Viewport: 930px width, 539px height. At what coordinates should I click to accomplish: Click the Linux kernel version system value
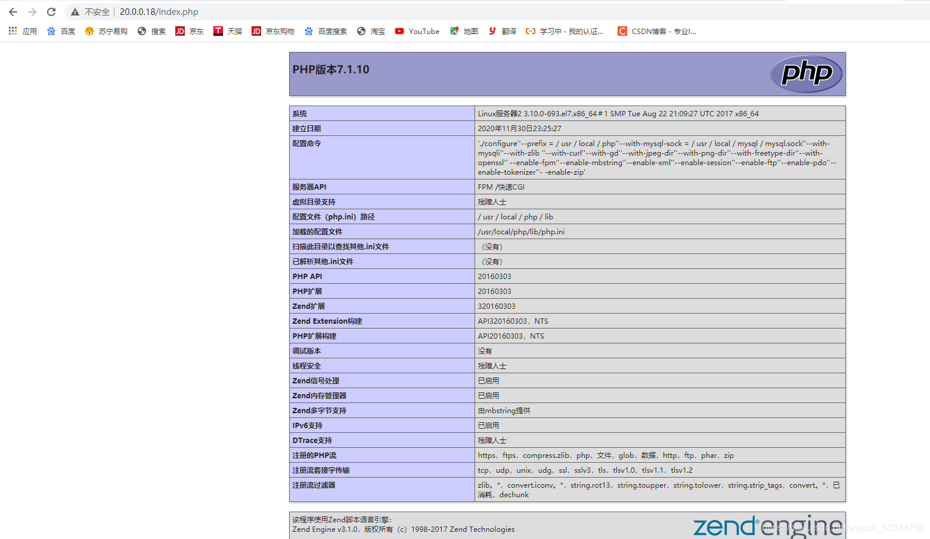click(618, 113)
